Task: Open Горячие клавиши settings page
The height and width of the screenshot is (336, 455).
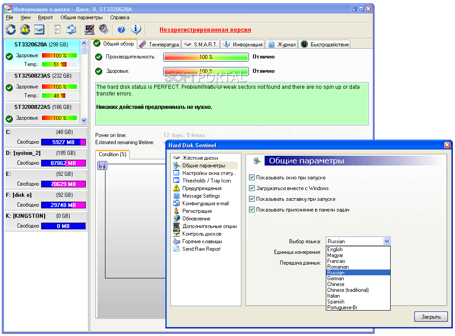Action: pyautogui.click(x=202, y=241)
